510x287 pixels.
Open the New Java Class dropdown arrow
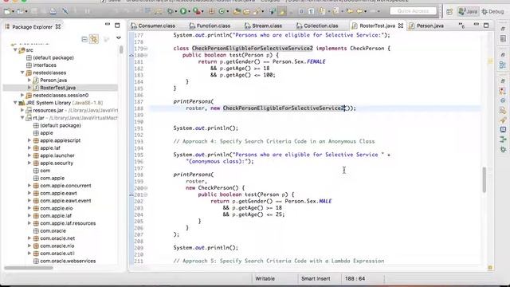point(227,12)
